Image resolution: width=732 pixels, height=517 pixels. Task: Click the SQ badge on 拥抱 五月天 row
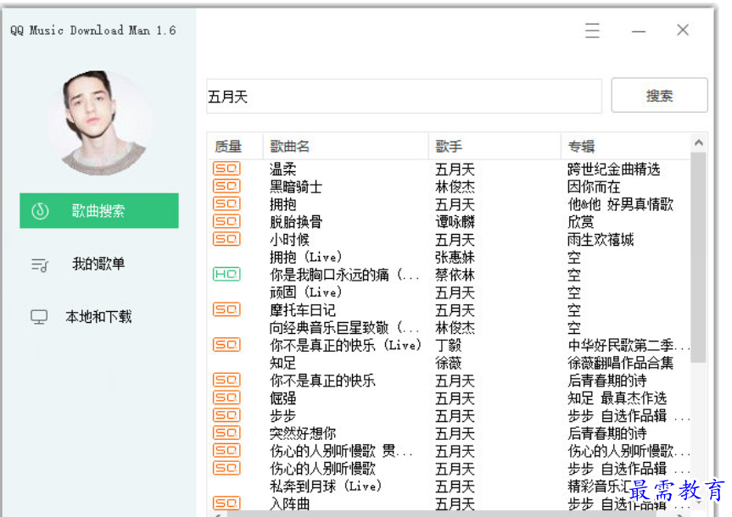[x=226, y=204]
